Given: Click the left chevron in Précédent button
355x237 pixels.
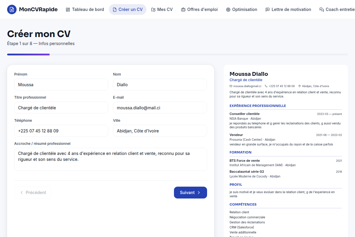Looking at the screenshot, I should pyautogui.click(x=22, y=193).
